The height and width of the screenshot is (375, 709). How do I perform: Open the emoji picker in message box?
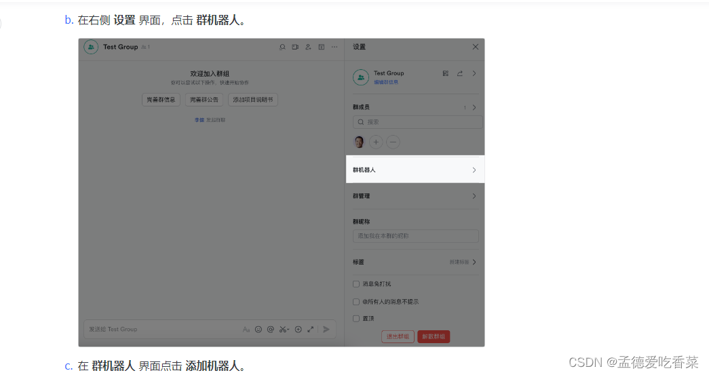click(x=258, y=330)
